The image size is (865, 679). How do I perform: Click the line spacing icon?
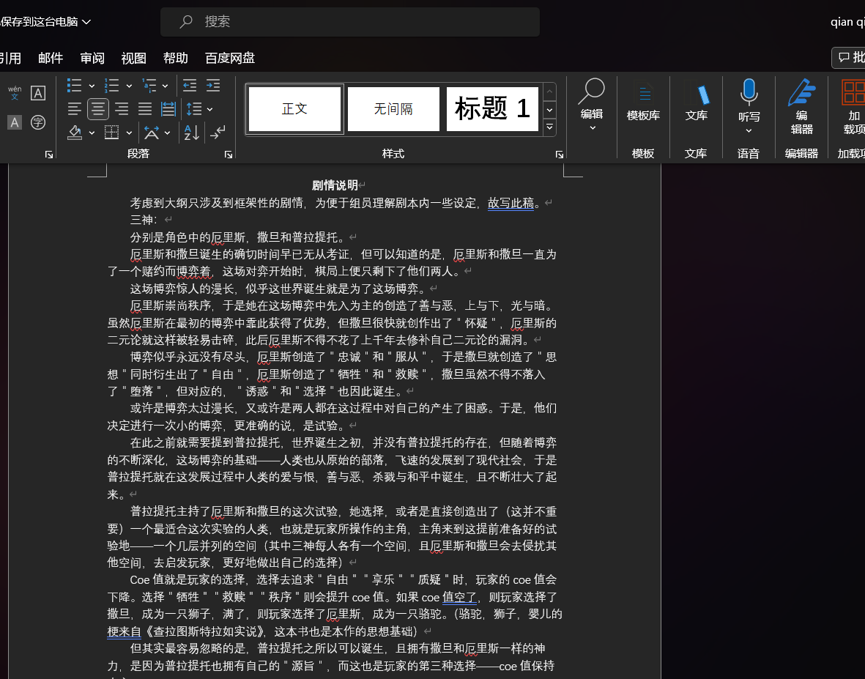click(193, 109)
